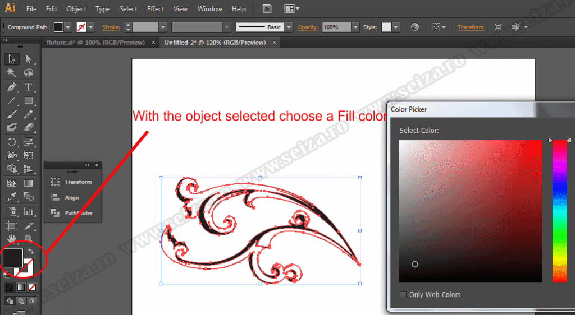Image resolution: width=575 pixels, height=315 pixels.
Task: Select the Hand tool
Action: pos(12,239)
